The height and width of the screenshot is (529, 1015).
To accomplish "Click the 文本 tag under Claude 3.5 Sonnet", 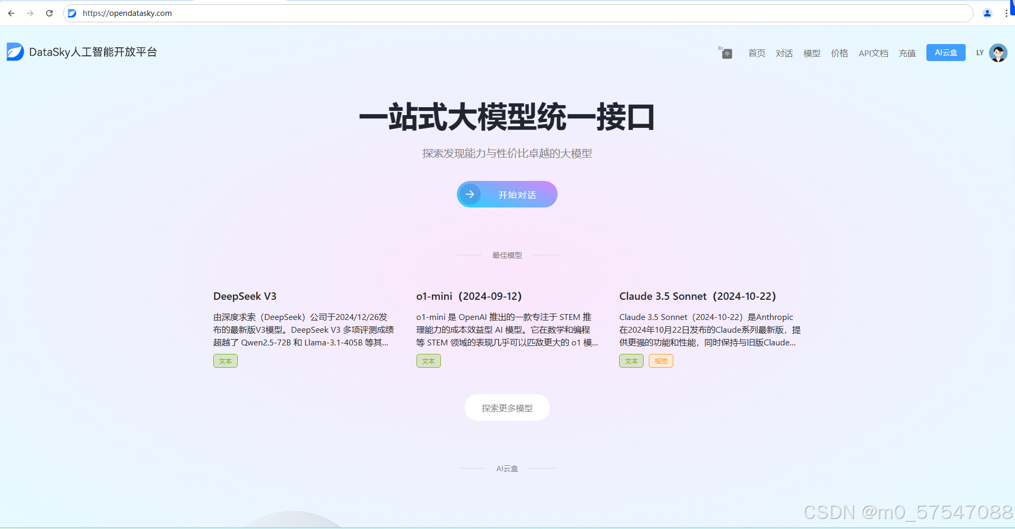I will [631, 361].
